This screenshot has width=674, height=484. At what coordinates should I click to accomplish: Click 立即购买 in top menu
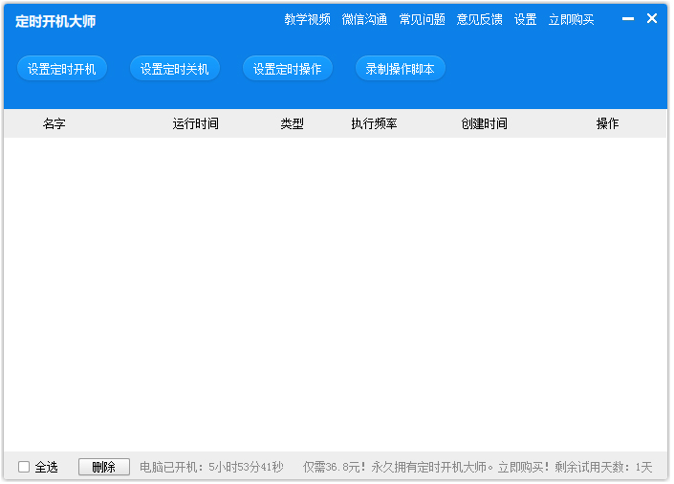(x=572, y=19)
